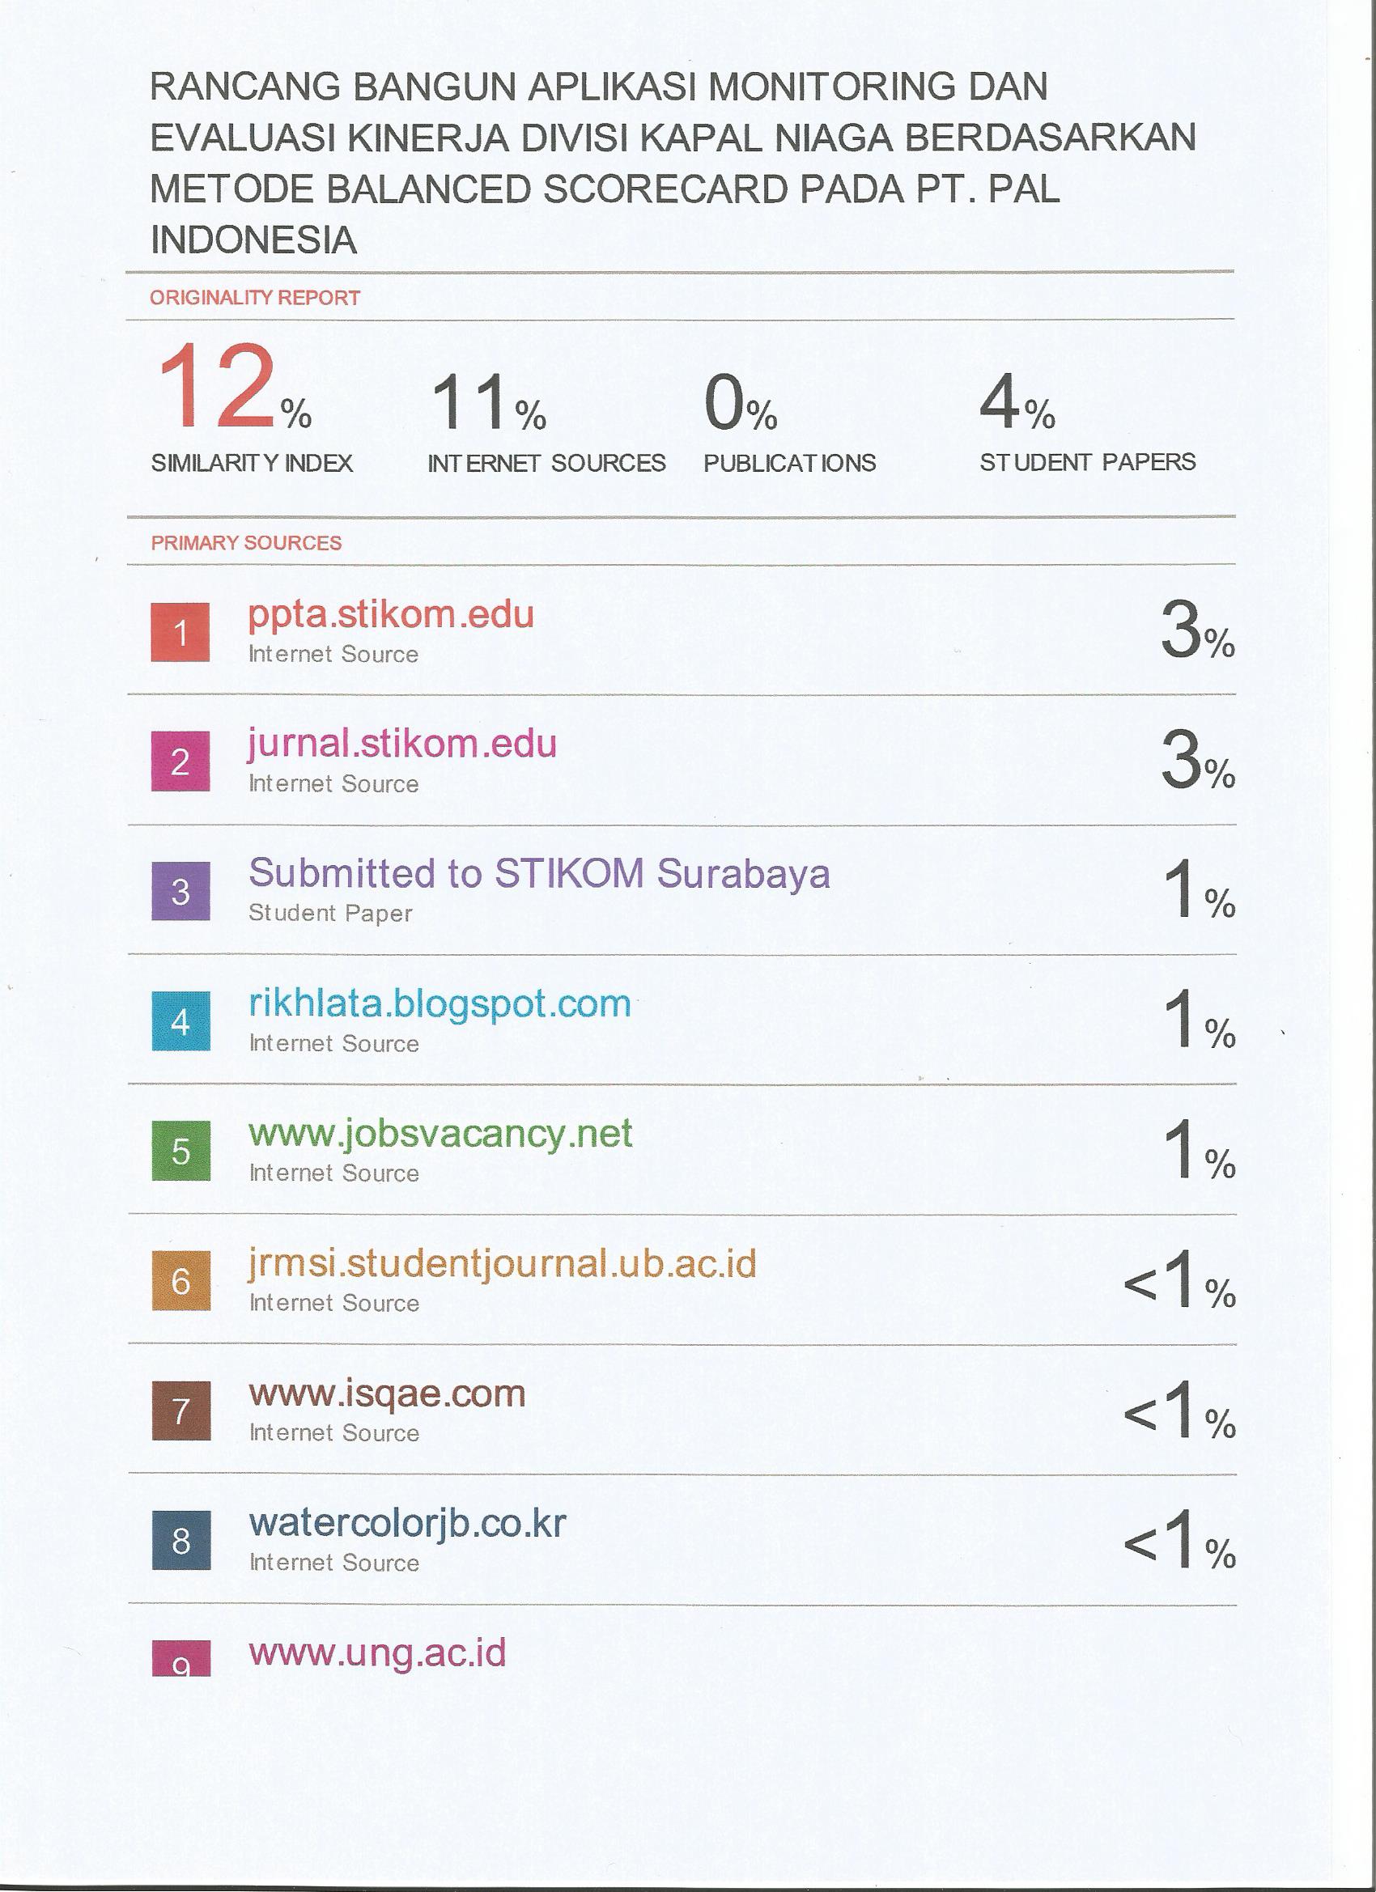Visit the www.jobsvacancy.net source
Image resolution: width=1376 pixels, height=1892 pixels.
tap(440, 1134)
